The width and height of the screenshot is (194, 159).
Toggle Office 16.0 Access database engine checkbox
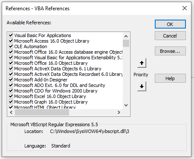point(11,52)
